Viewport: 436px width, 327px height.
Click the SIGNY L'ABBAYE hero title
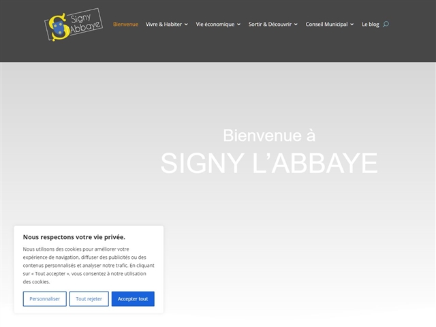(269, 163)
